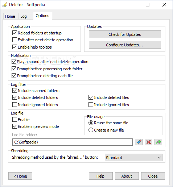
Task: Open the About dialog
Action: 127,176
